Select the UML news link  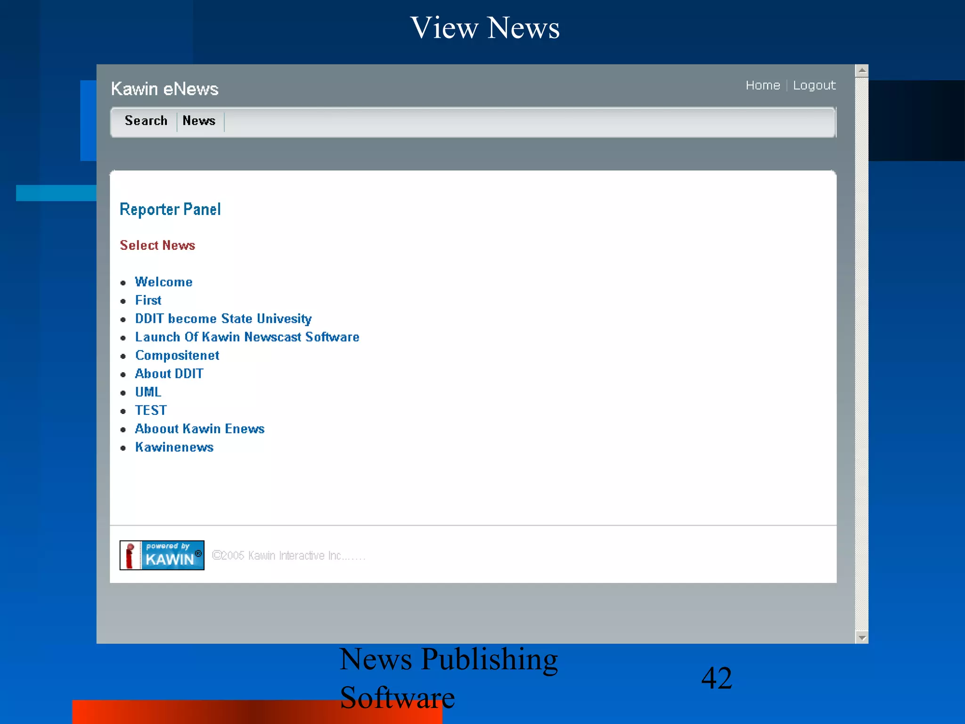tap(148, 392)
